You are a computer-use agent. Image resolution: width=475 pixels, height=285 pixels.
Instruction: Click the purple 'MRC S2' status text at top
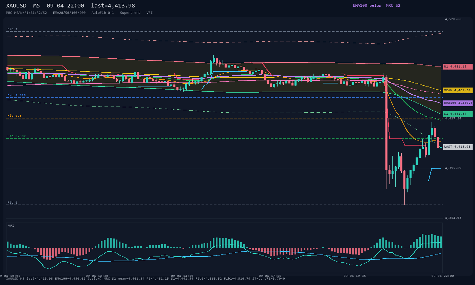393,5
